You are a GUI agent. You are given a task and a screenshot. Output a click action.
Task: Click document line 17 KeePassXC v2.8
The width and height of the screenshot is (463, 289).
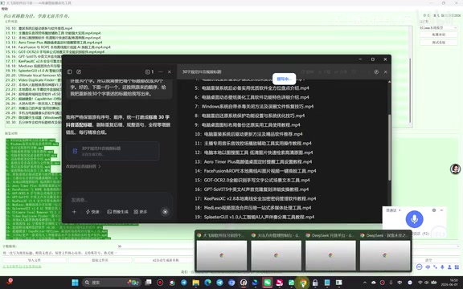tap(256, 198)
